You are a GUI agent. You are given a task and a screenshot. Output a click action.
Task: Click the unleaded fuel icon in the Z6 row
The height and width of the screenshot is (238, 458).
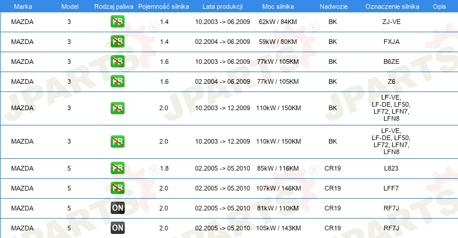coord(117,81)
